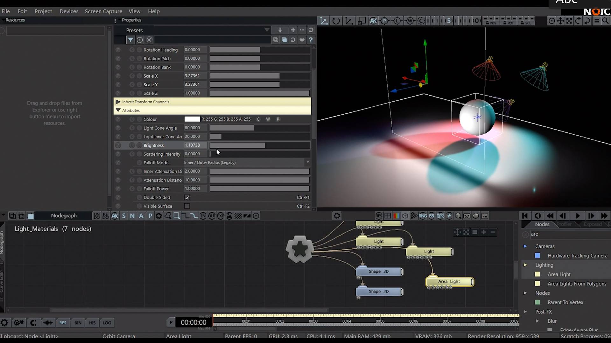611x343 pixels.
Task: Open the Presets dropdown arrow
Action: coord(267,30)
